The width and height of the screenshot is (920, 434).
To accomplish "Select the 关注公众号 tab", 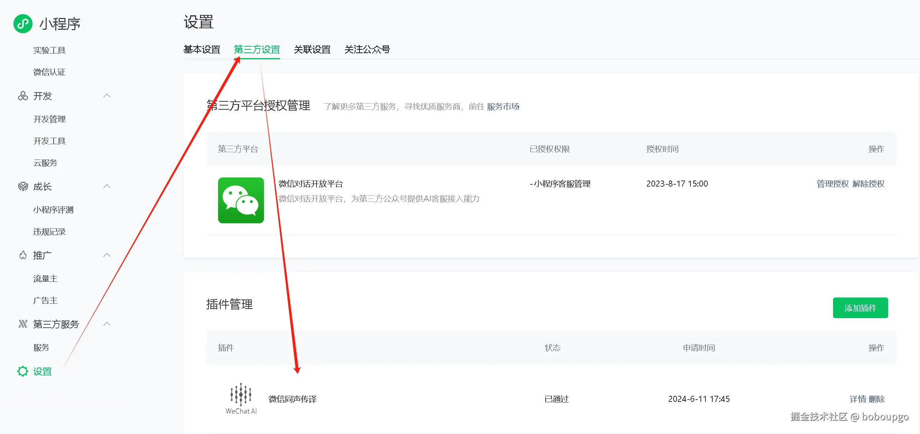I will pos(367,49).
